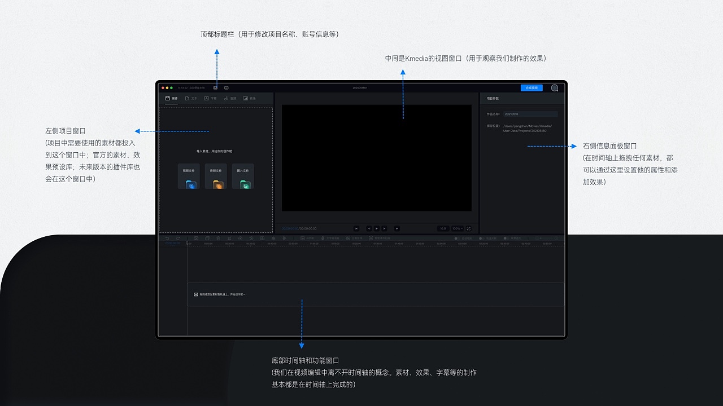Enable the second toggle switch above the timeline
Viewport: 723px width, 406px height.
pyautogui.click(x=480, y=238)
